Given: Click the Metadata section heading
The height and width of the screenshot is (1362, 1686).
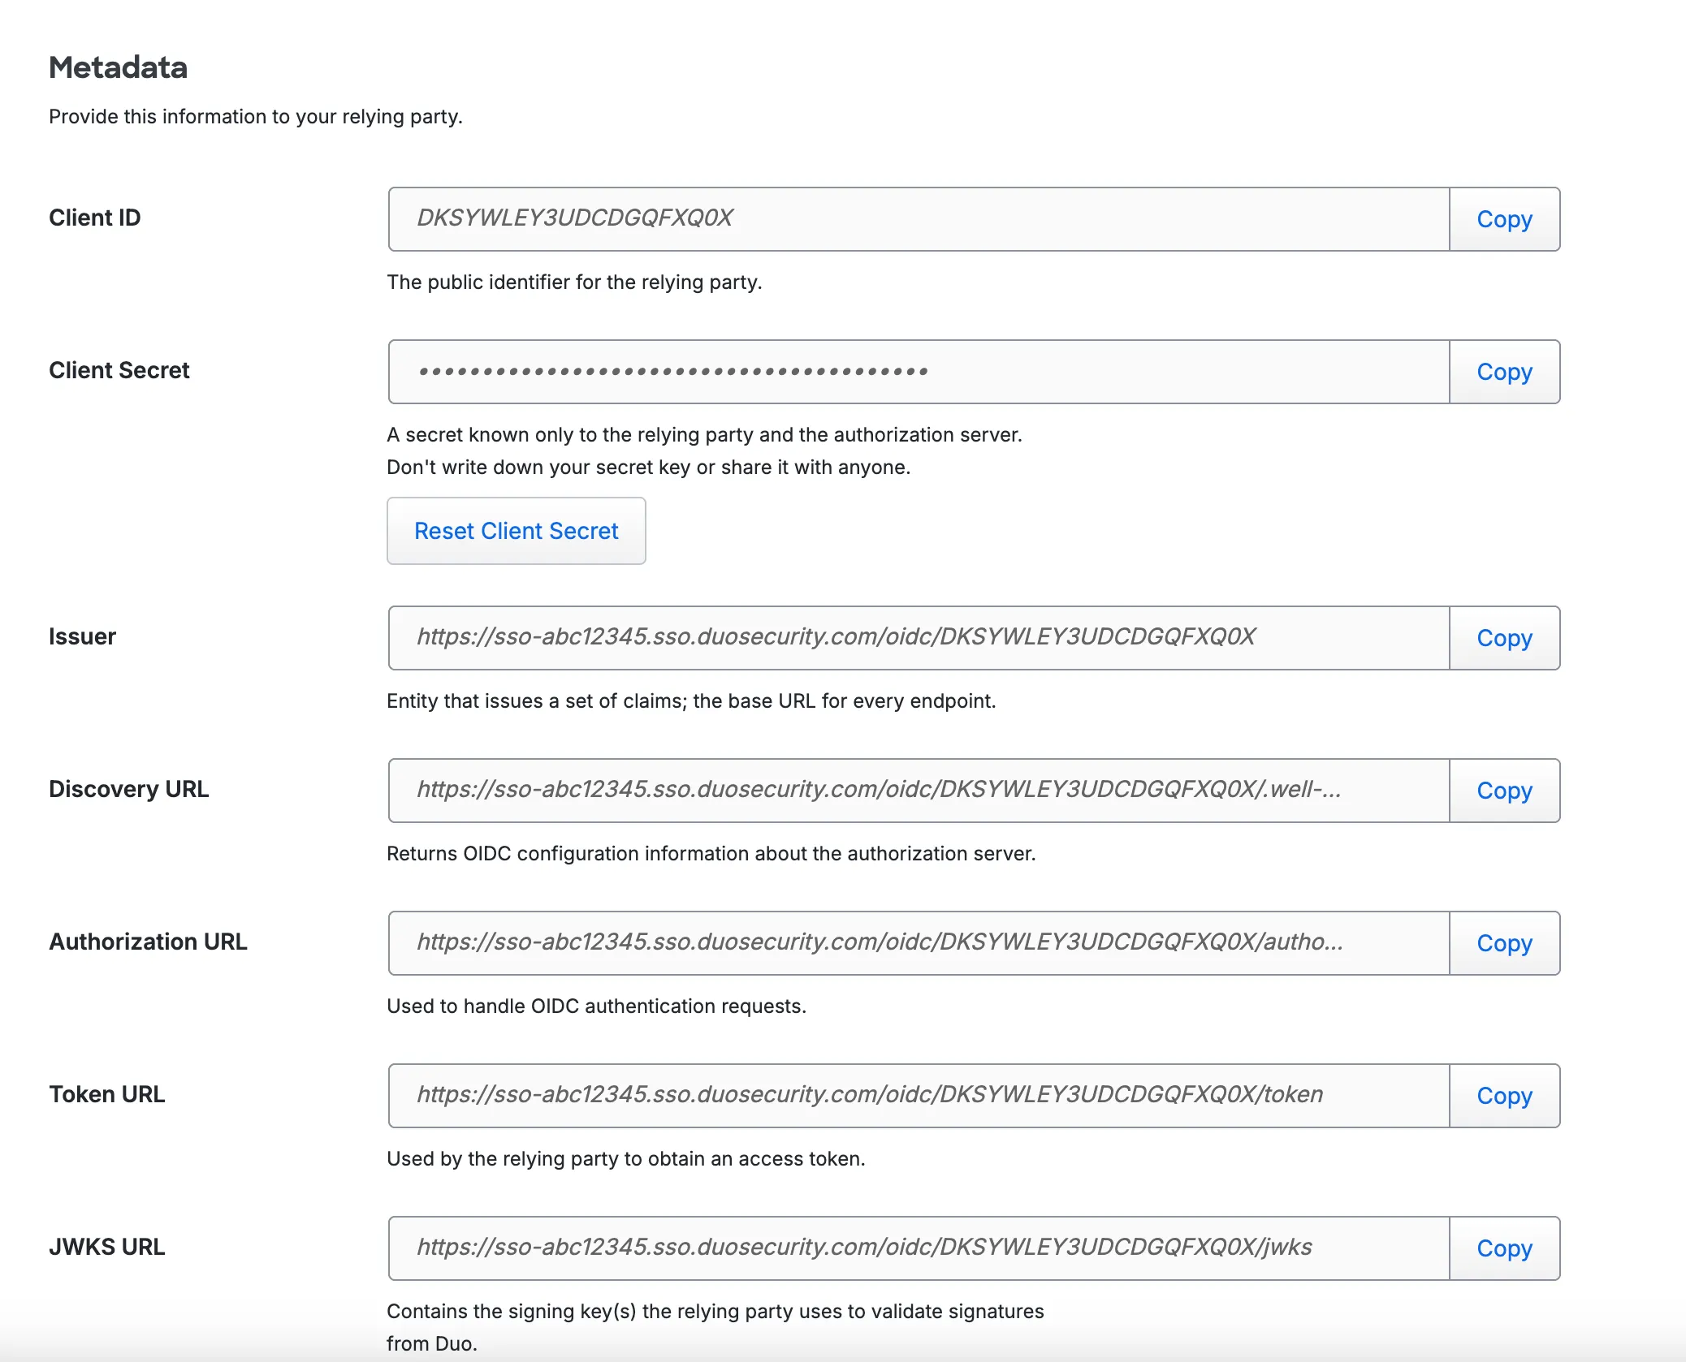Looking at the screenshot, I should [x=119, y=67].
